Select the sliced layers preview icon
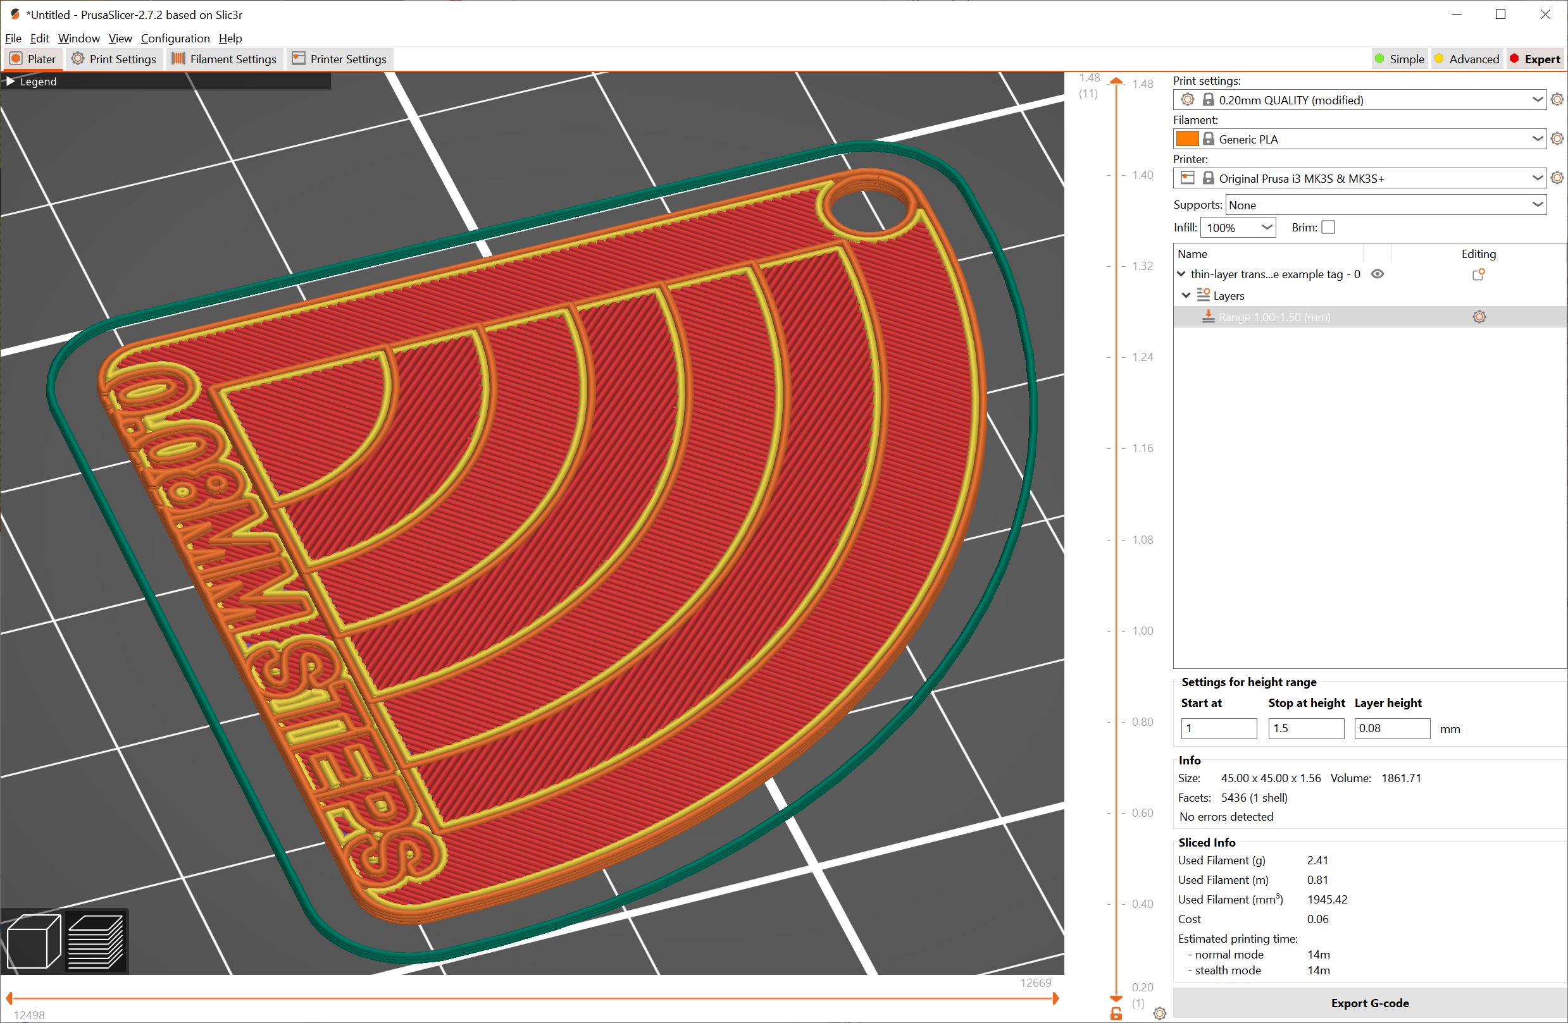Screen dimensions: 1568x1023 point(96,941)
